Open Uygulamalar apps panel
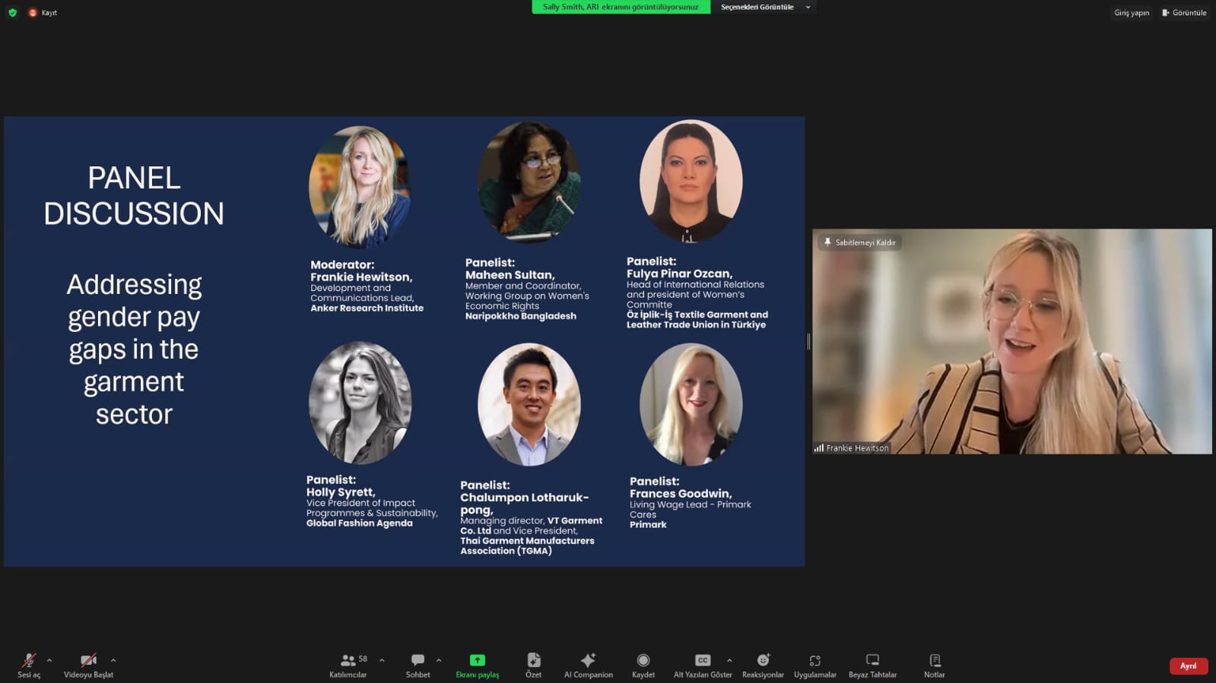This screenshot has height=683, width=1216. pos(815,666)
